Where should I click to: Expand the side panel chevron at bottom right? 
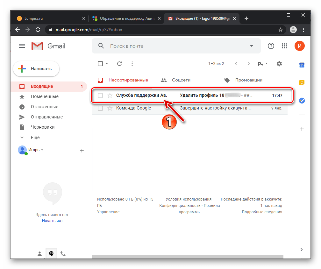click(301, 249)
